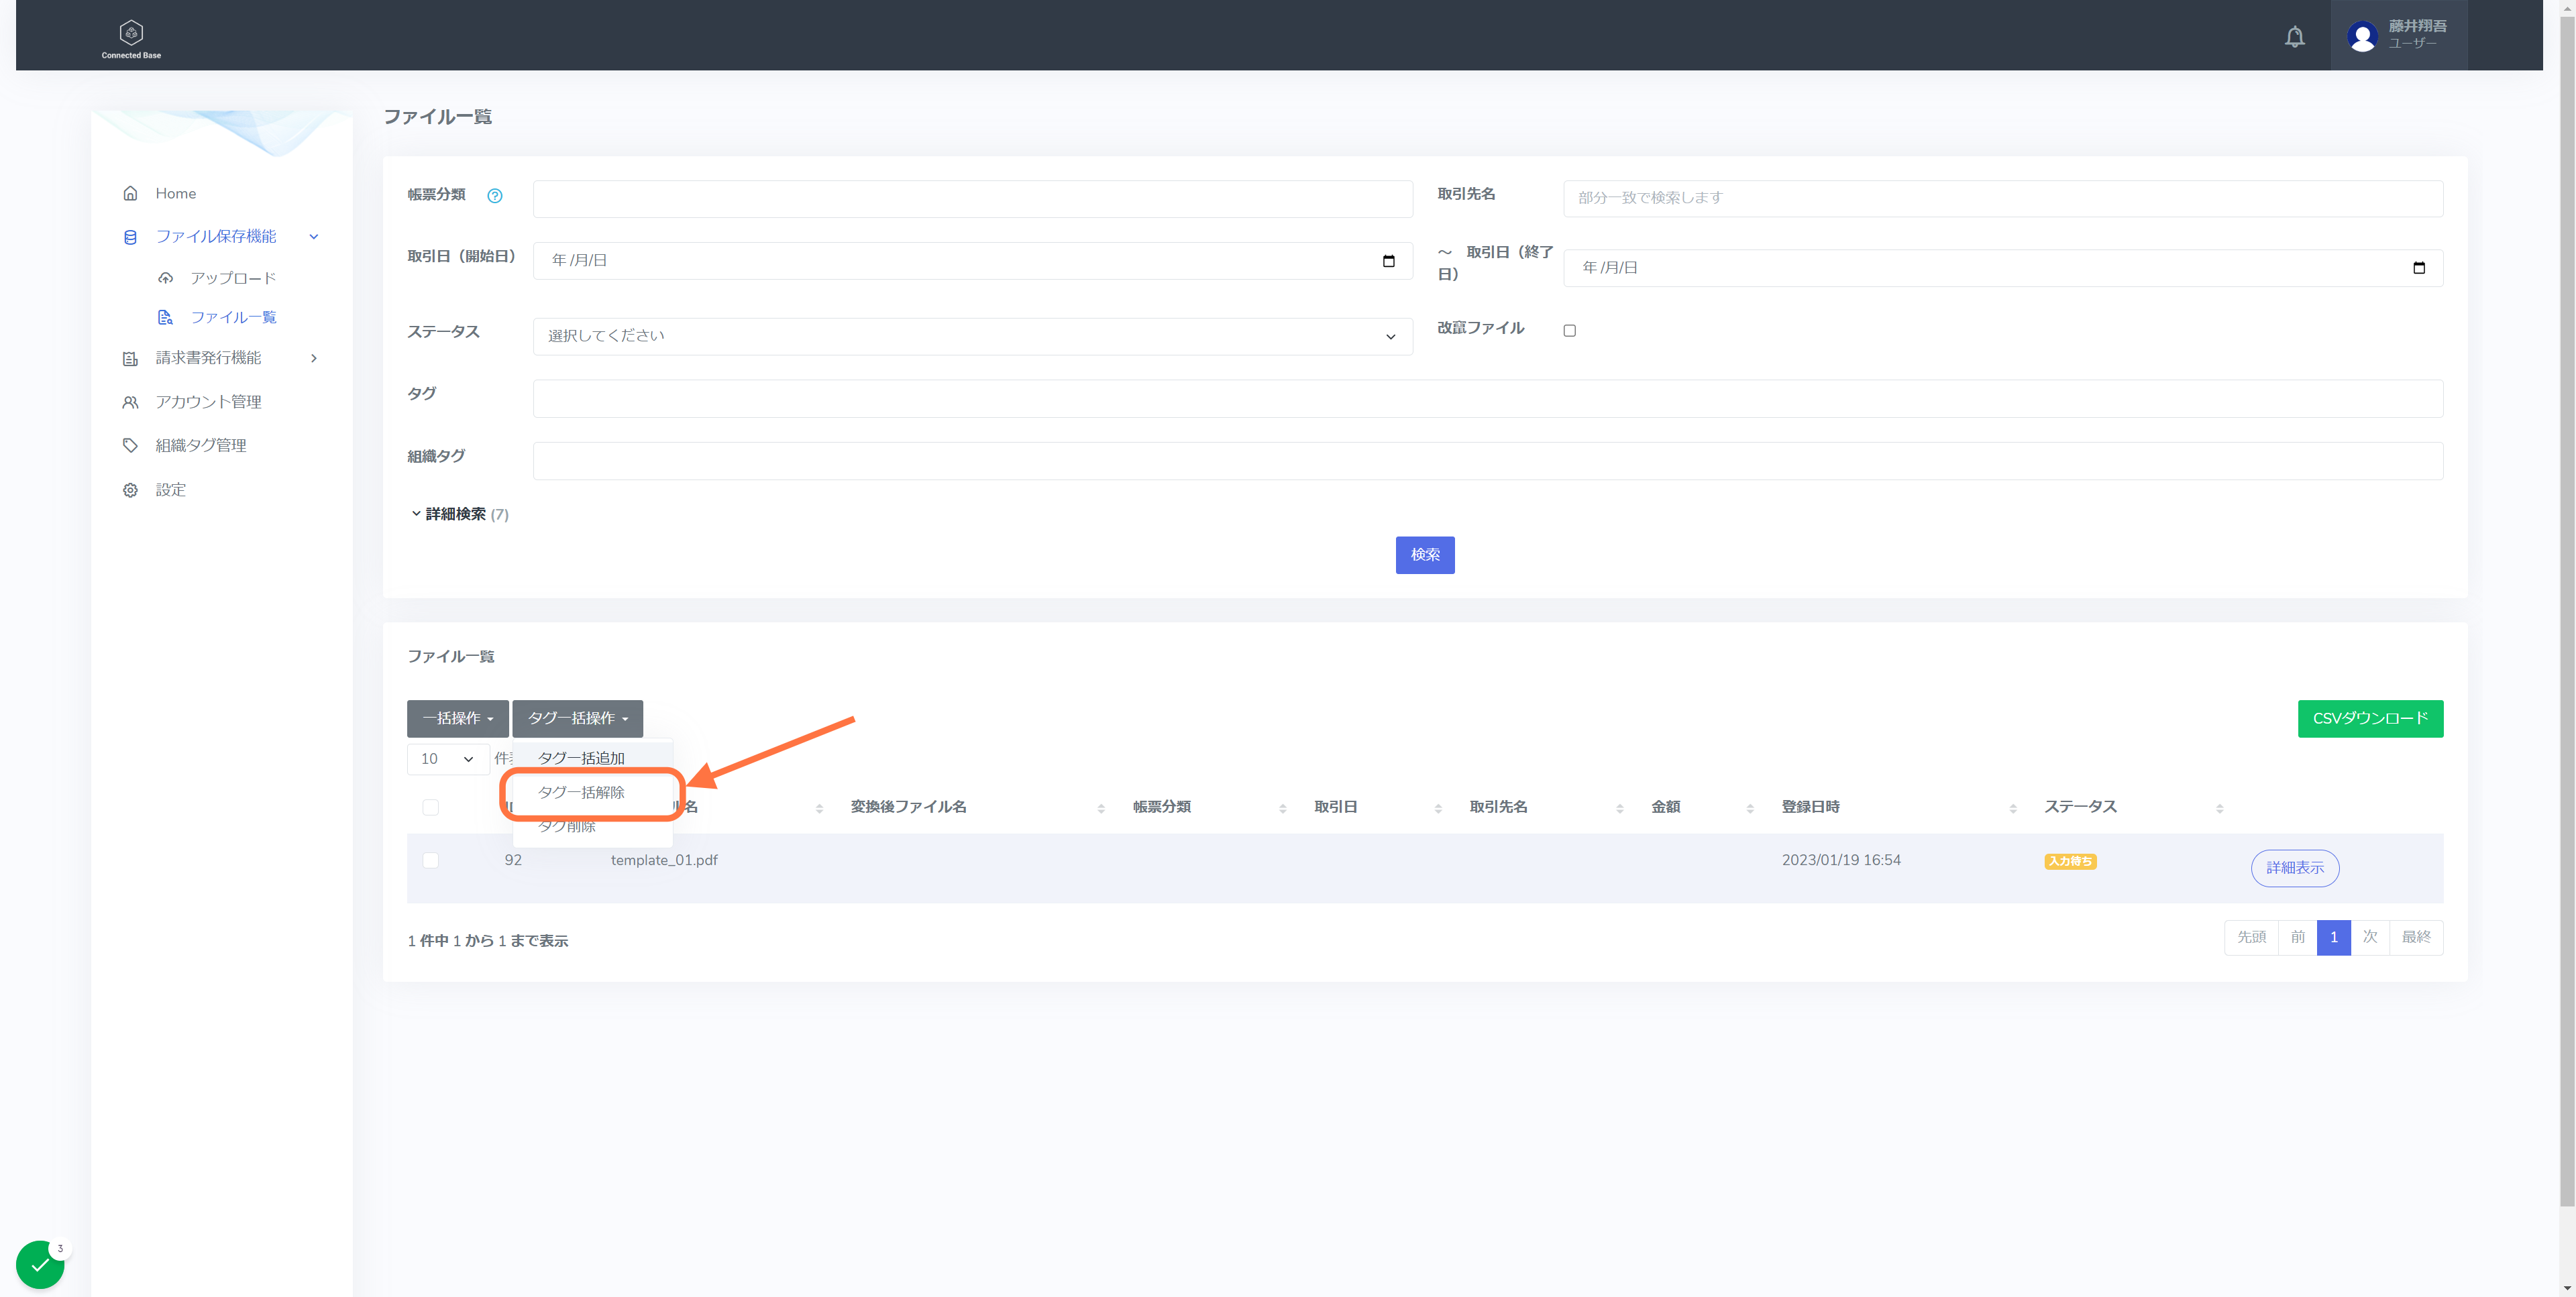Open 組織タグ管理 in sidebar

[x=200, y=445]
